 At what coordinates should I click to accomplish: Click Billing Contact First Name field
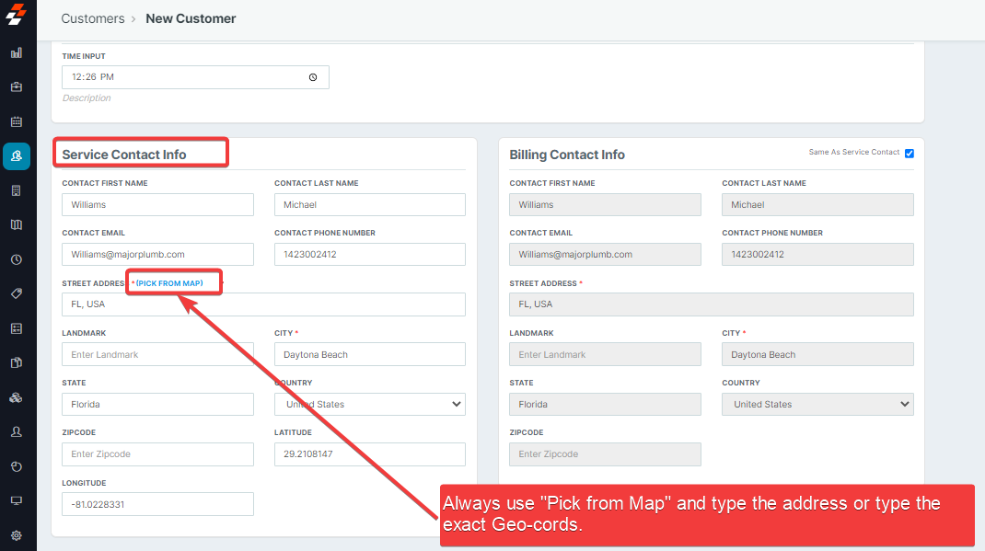[605, 204]
